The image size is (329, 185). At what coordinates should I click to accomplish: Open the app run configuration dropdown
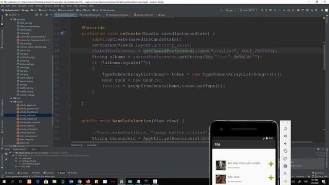[x=231, y=10]
